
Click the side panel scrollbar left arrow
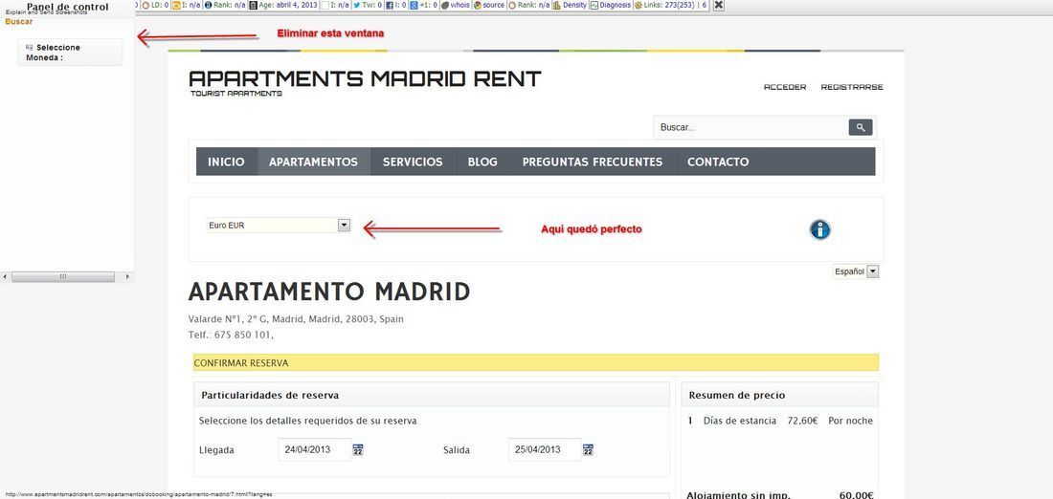pyautogui.click(x=5, y=276)
